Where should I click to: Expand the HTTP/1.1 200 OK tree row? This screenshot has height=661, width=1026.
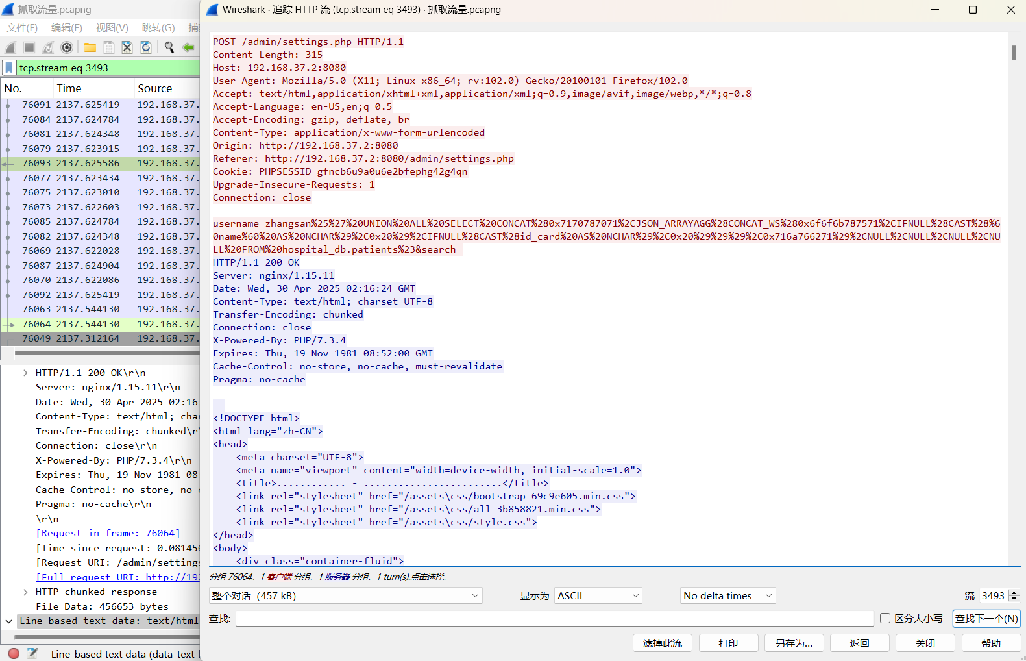25,373
